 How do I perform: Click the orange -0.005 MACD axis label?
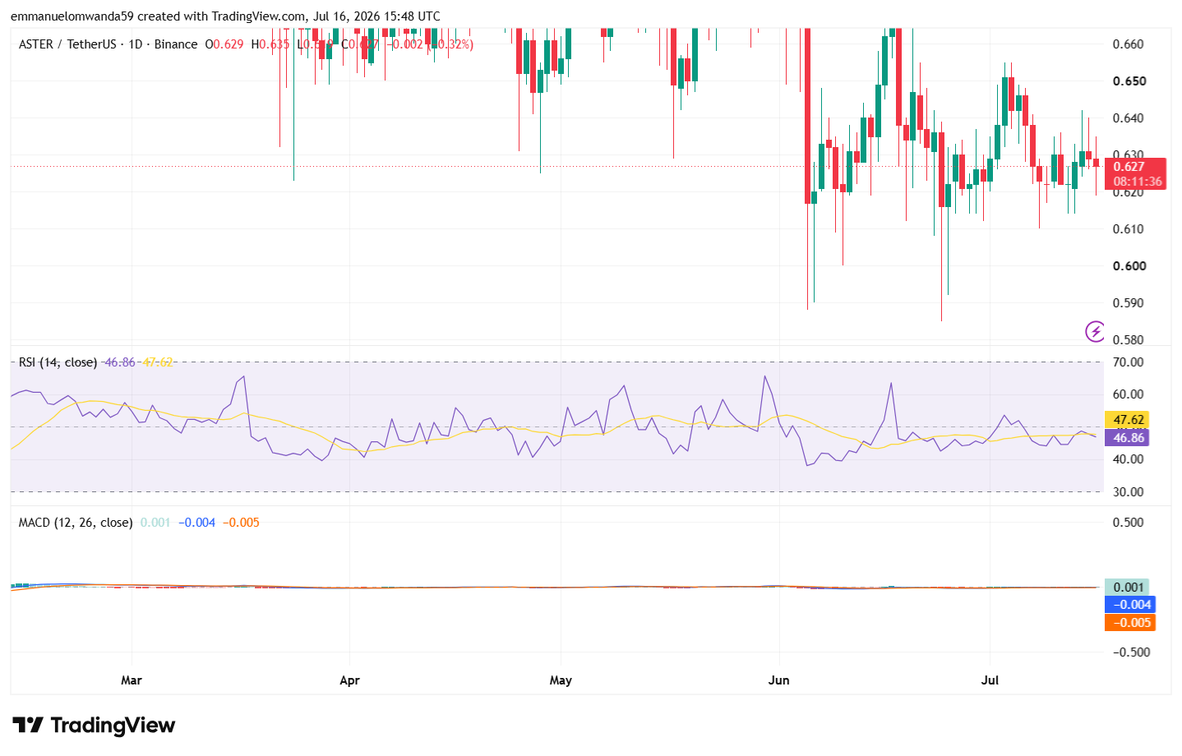coord(1131,623)
